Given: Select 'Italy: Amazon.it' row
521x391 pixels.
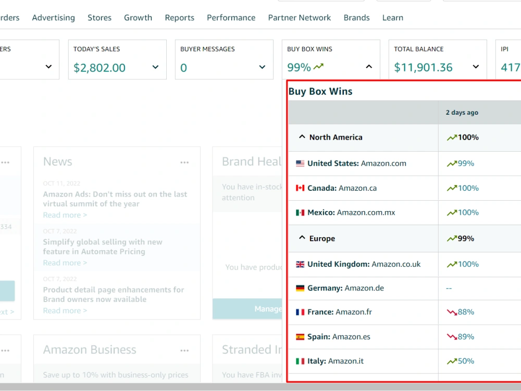Looking at the screenshot, I should point(405,361).
